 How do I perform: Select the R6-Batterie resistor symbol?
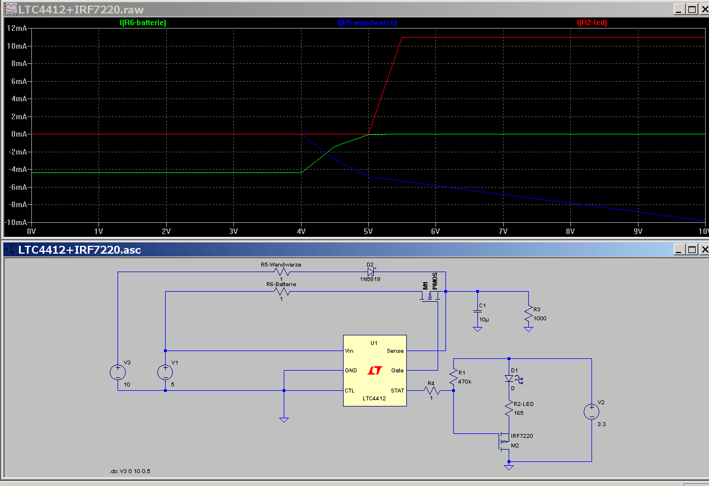coord(281,292)
